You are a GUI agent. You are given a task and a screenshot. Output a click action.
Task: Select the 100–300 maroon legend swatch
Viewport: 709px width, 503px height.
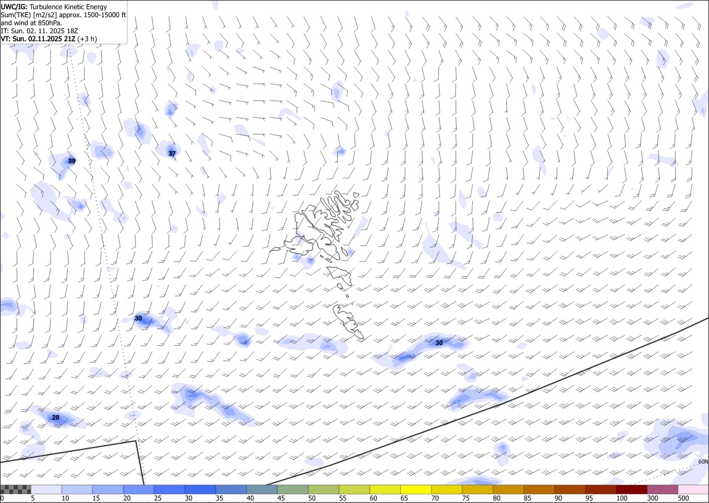[631, 489]
